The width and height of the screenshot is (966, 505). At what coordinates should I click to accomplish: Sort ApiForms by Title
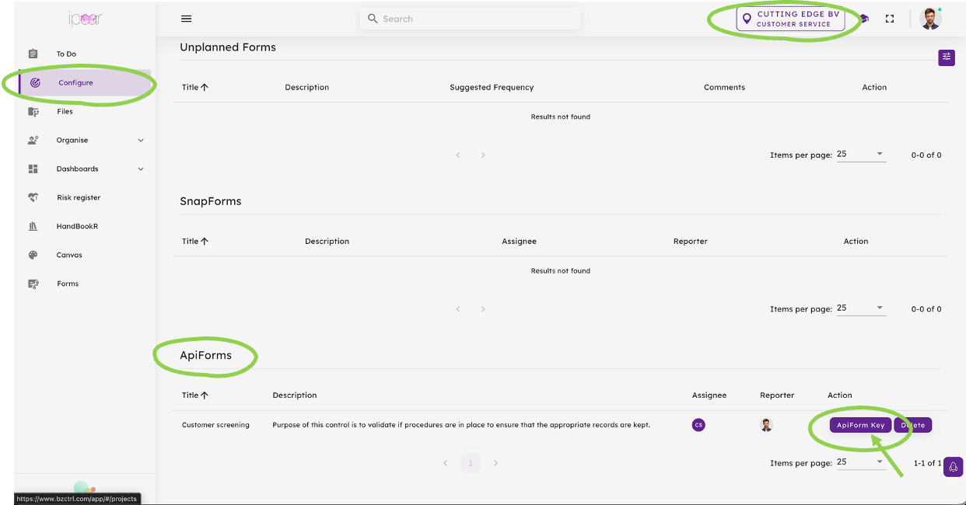[x=195, y=395]
